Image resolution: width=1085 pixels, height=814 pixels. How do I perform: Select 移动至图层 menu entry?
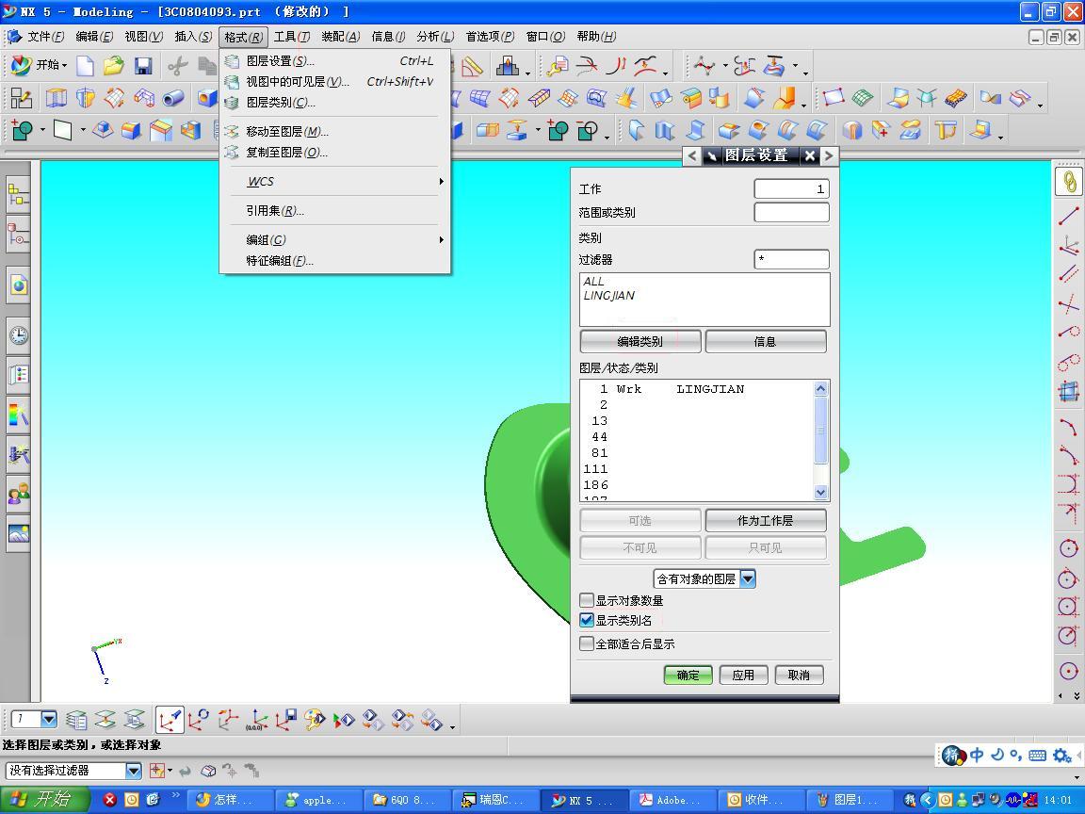(x=335, y=132)
